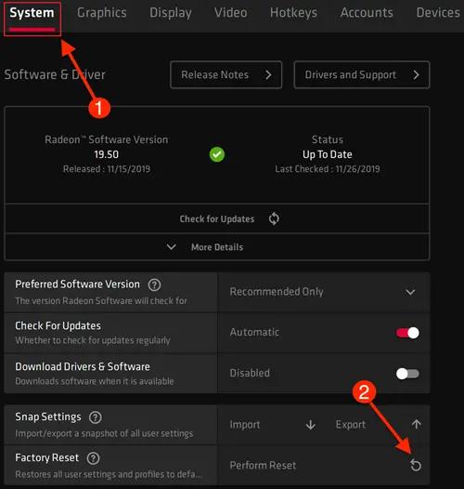Open Release Notes
The image size is (464, 489).
226,75
